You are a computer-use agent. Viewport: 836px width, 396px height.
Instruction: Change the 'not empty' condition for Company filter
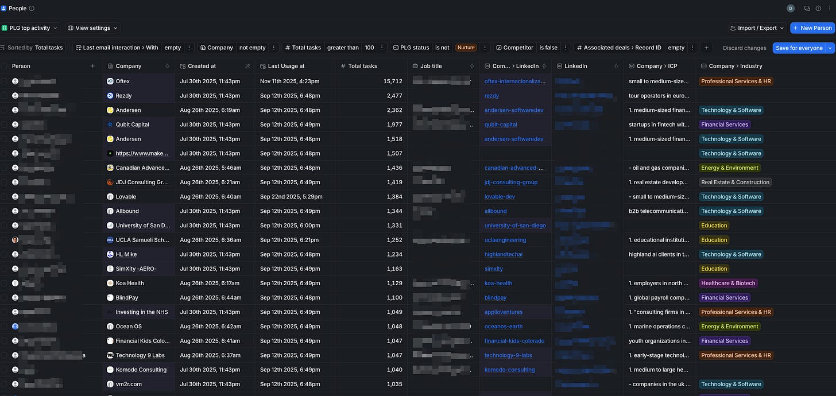(x=253, y=48)
